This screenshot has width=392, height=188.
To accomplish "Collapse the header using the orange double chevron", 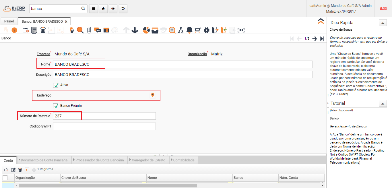I will [x=321, y=21].
